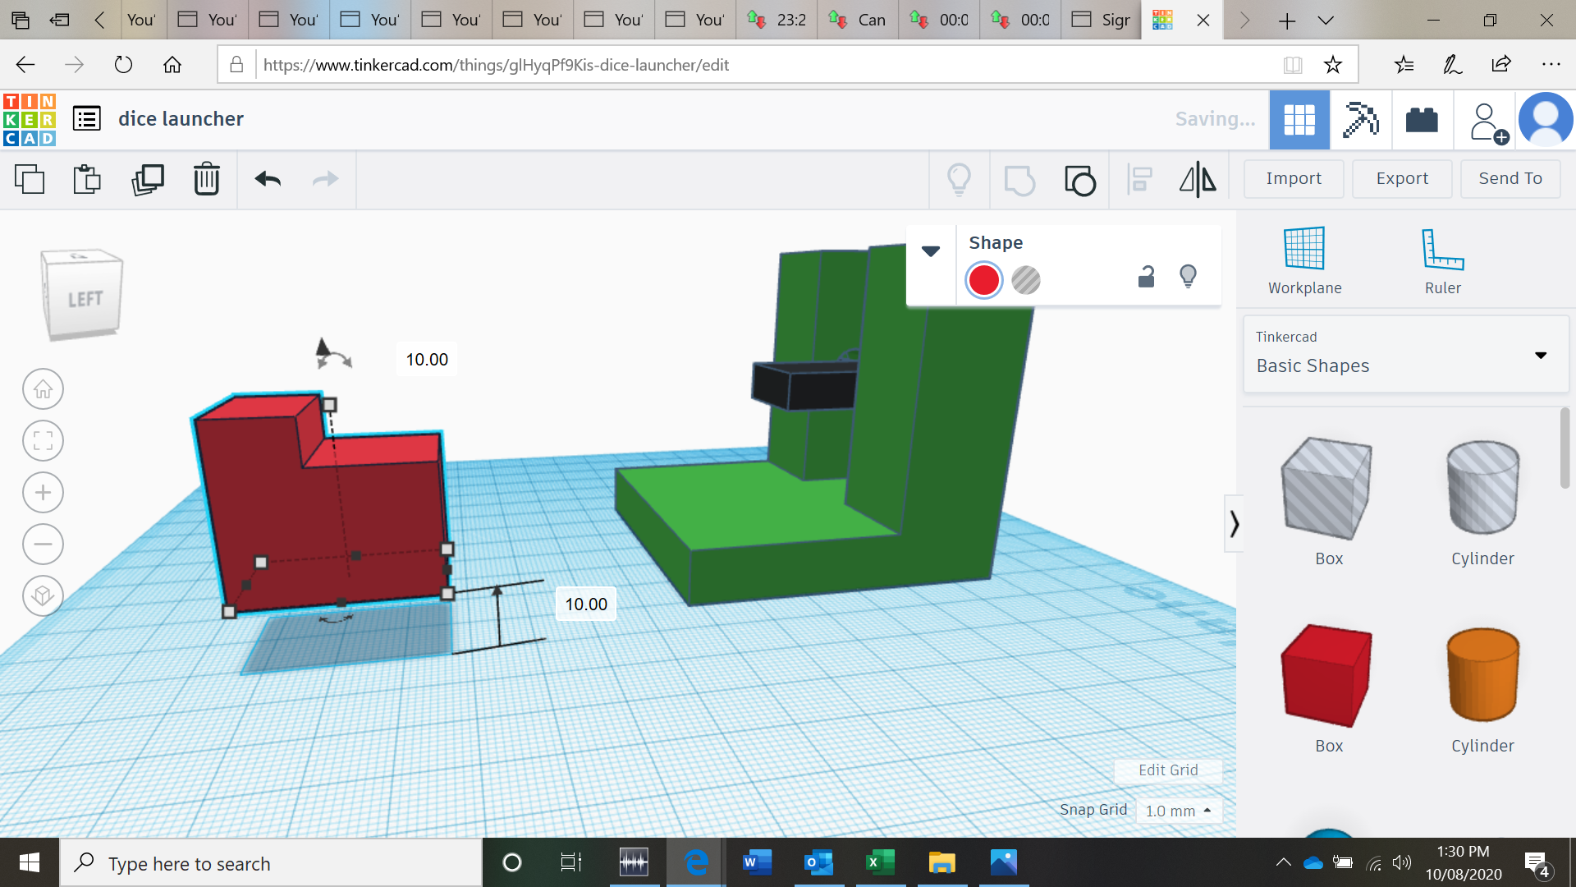Toggle hole/transparent shape option

coord(1026,281)
